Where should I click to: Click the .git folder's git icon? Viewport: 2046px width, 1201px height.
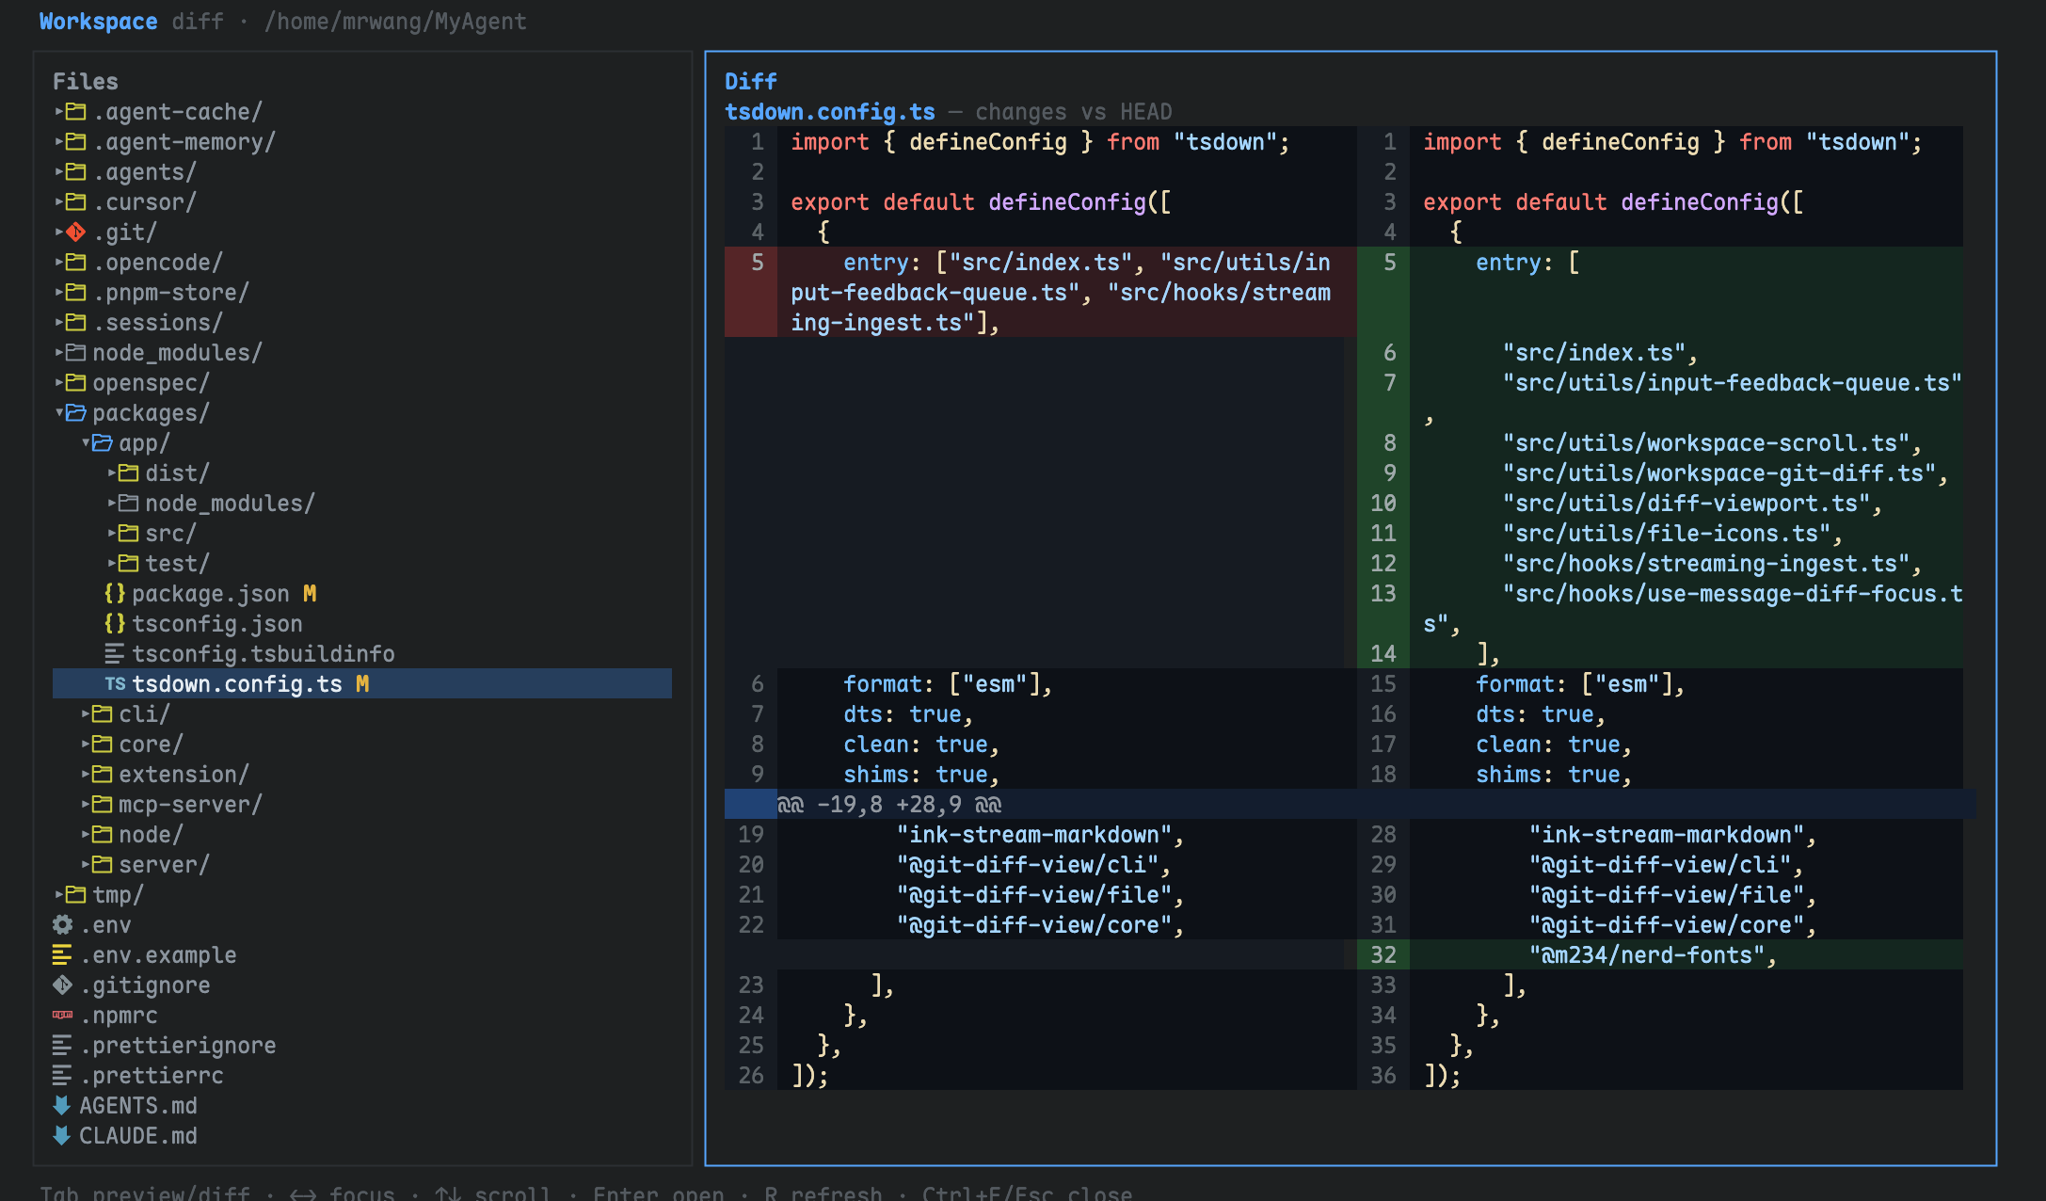tap(76, 232)
